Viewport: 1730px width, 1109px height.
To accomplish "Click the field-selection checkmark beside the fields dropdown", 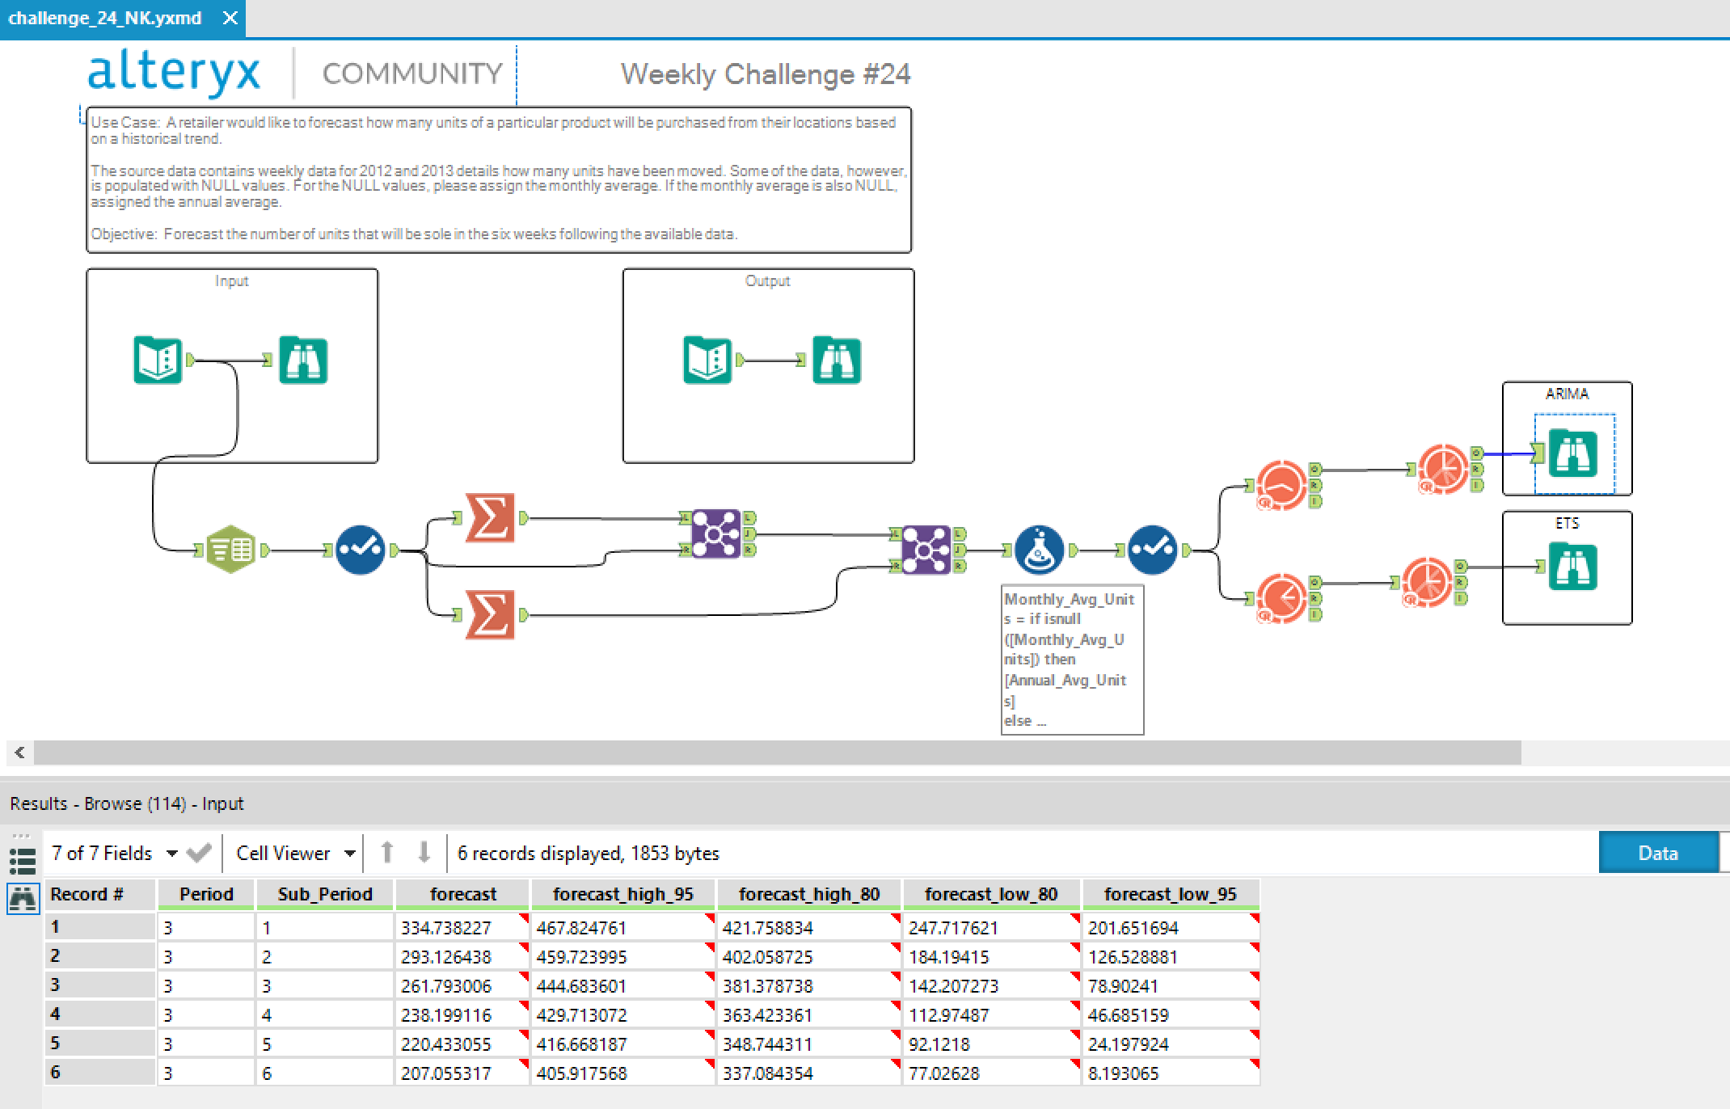I will pos(200,853).
